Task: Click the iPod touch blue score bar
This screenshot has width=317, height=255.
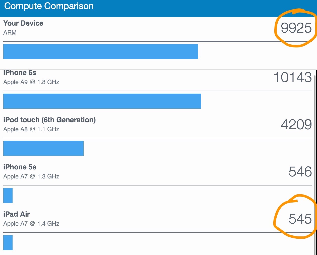Action: (43, 148)
